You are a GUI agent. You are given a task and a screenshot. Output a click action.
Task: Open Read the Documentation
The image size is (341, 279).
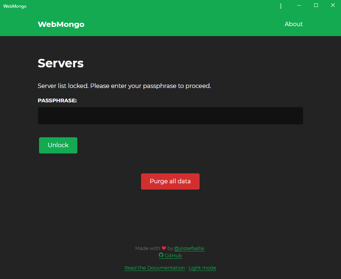(x=154, y=268)
